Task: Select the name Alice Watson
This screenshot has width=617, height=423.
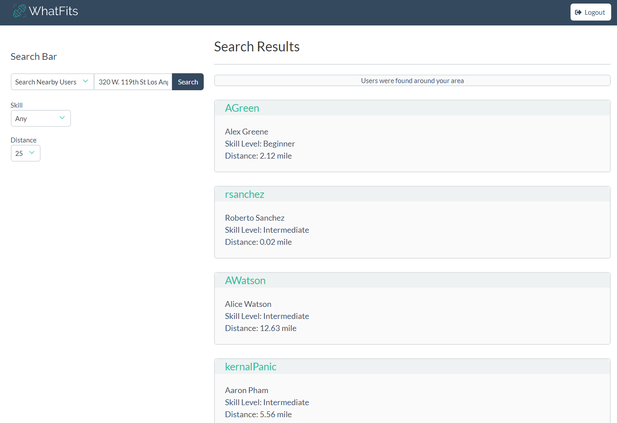Action: [x=248, y=304]
